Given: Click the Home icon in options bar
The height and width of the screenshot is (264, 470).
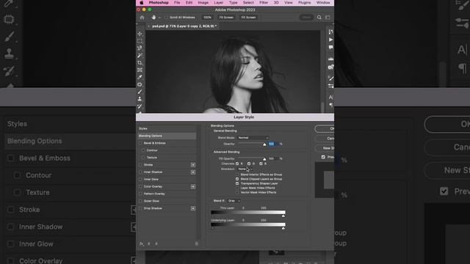Looking at the screenshot, I should click(x=142, y=18).
